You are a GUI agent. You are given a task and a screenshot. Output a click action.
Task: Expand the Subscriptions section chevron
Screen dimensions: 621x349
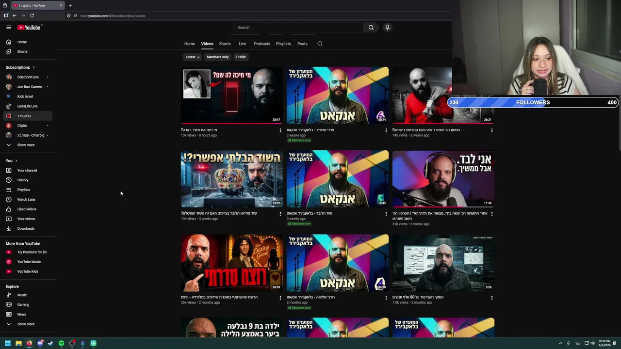coord(33,67)
